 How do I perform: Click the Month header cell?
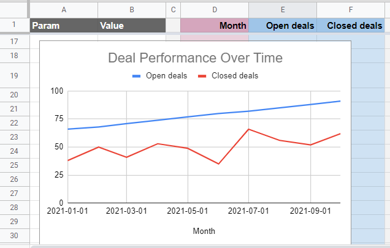pos(215,25)
